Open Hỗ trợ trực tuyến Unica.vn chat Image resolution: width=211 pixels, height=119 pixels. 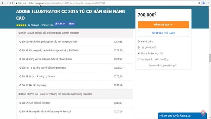(x=182, y=116)
